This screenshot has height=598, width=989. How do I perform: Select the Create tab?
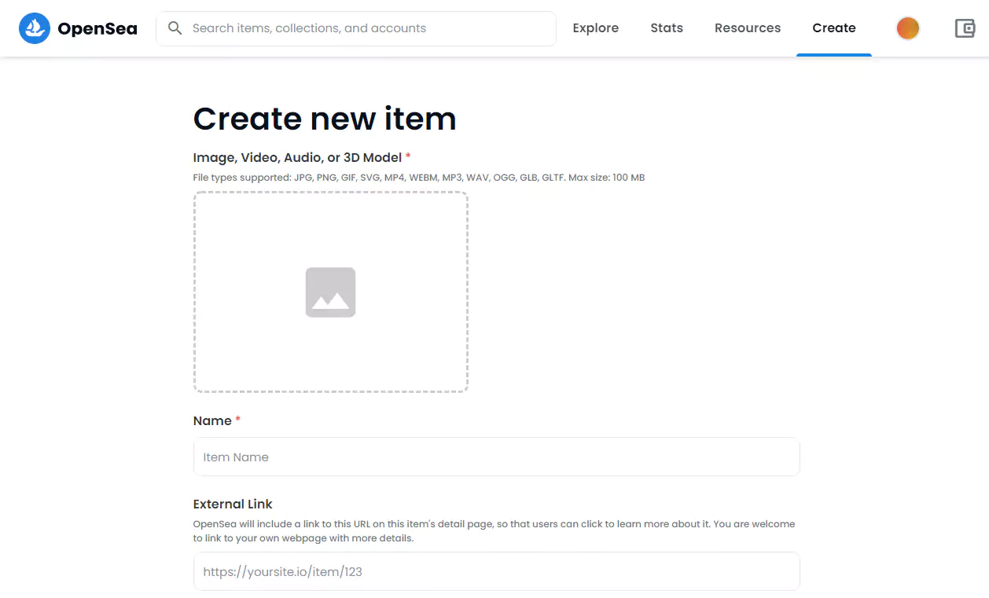(x=834, y=28)
